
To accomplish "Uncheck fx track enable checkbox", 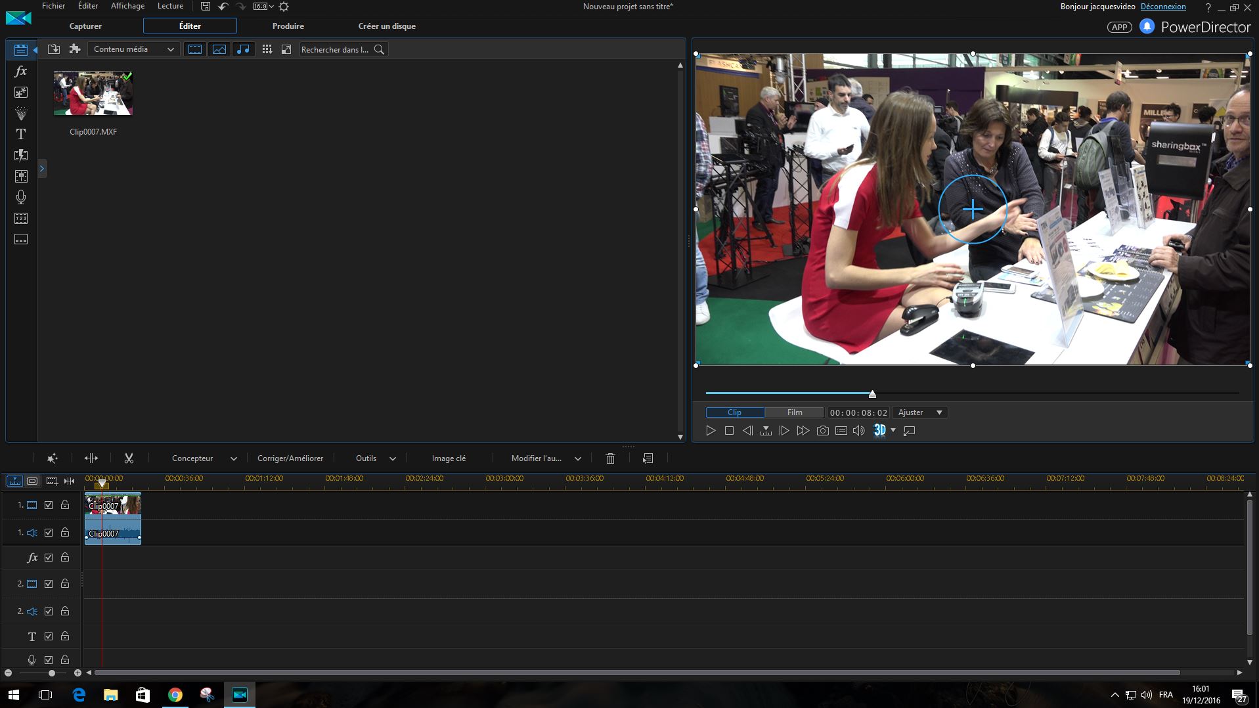I will 49,558.
